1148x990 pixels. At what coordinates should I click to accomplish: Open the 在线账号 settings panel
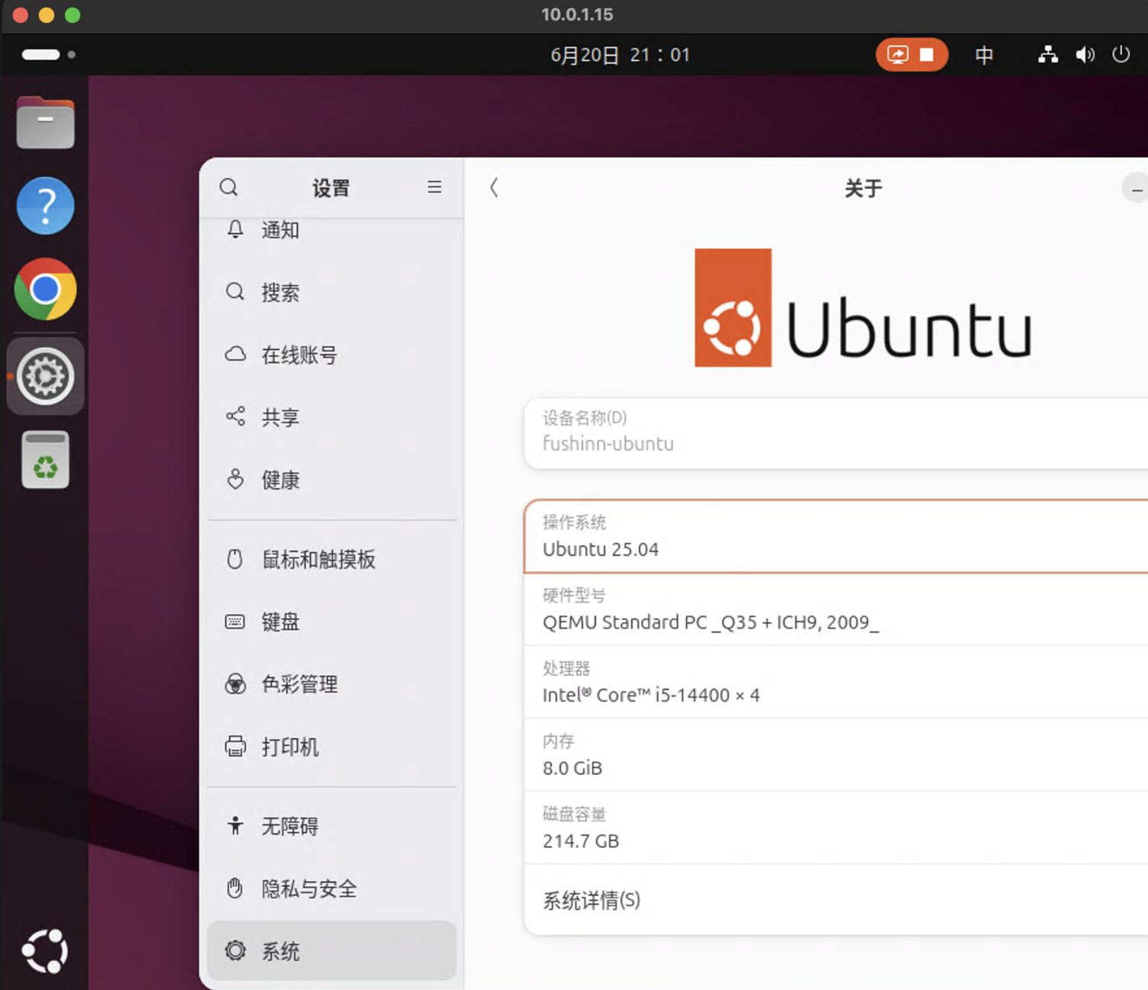coord(332,355)
